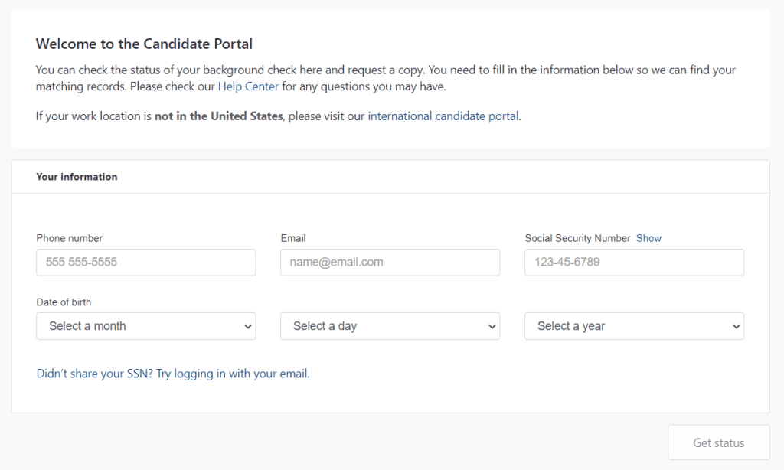Open the Help Center link
Screen dimensions: 784x470
[x=248, y=86]
